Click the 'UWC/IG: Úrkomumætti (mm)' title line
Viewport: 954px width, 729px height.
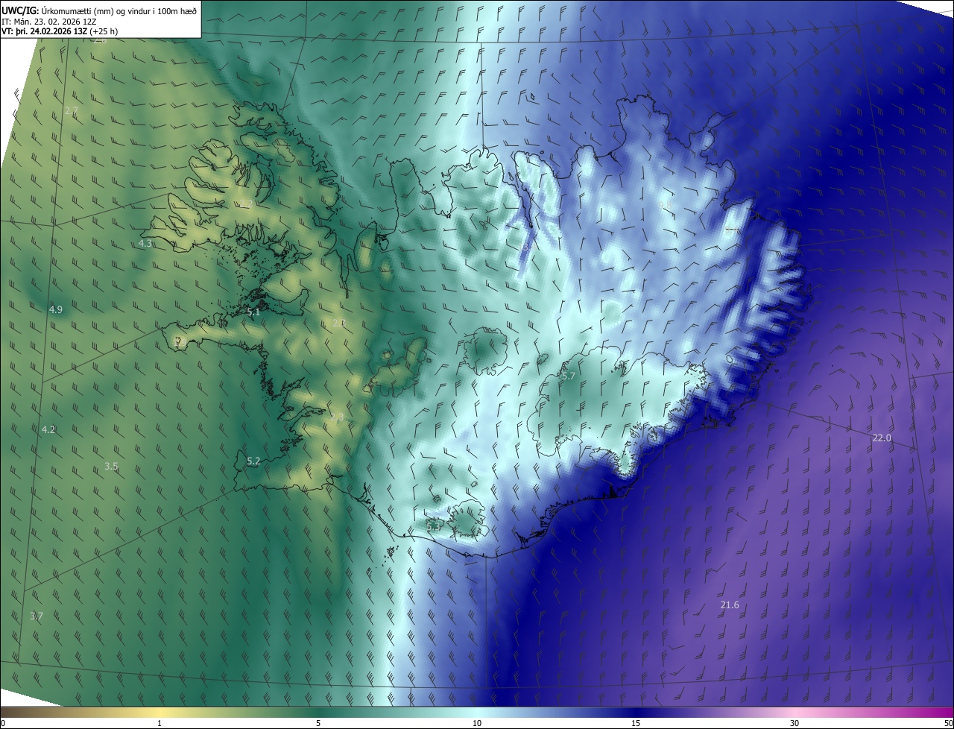(99, 10)
